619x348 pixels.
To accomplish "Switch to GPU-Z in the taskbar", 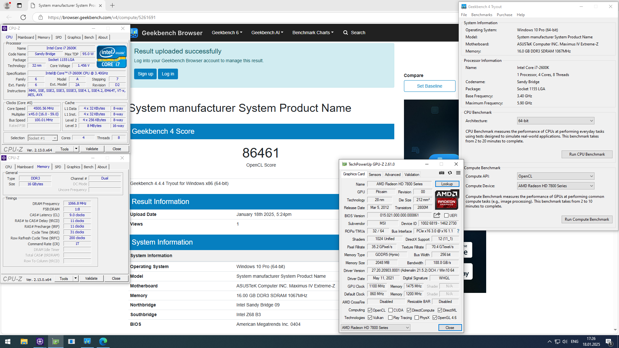I will (x=56, y=341).
